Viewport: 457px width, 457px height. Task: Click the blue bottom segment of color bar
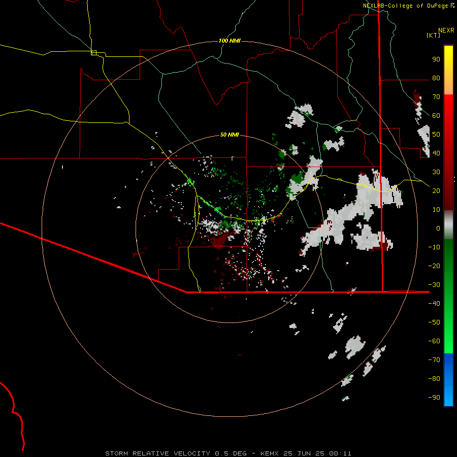click(448, 380)
